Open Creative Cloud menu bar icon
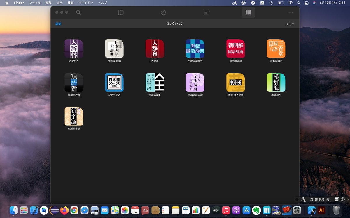Image resolution: width=350 pixels, height=218 pixels. click(243, 3)
